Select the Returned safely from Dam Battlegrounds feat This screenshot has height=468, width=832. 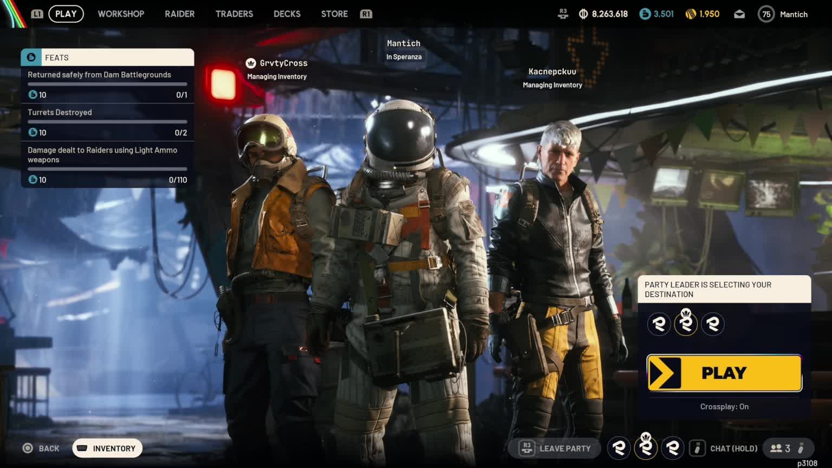pyautogui.click(x=107, y=84)
